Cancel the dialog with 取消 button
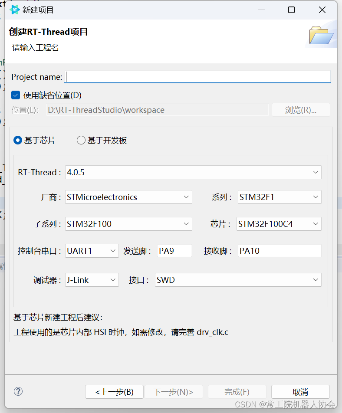The width and height of the screenshot is (342, 413). [300, 392]
